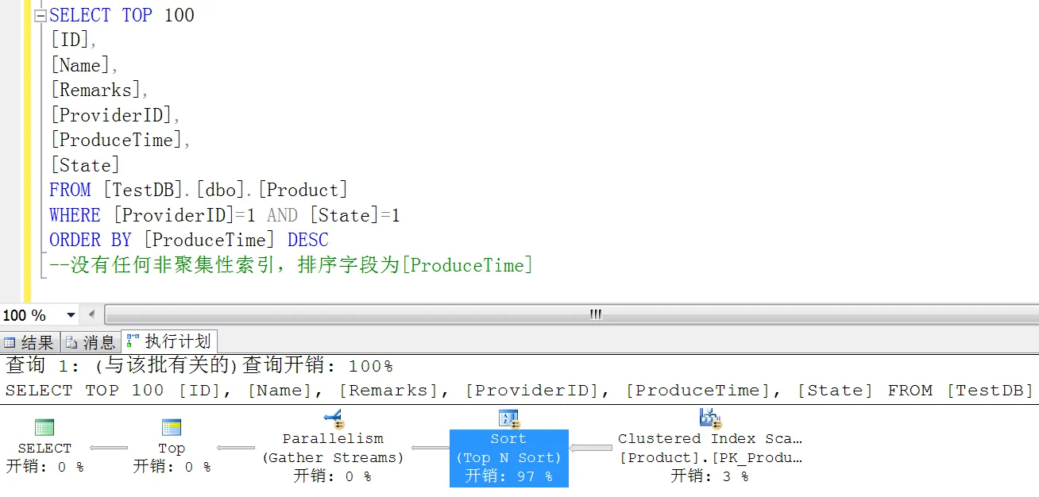Click the Clustered Index Scan operator icon
This screenshot has width=1039, height=497.
tap(709, 418)
